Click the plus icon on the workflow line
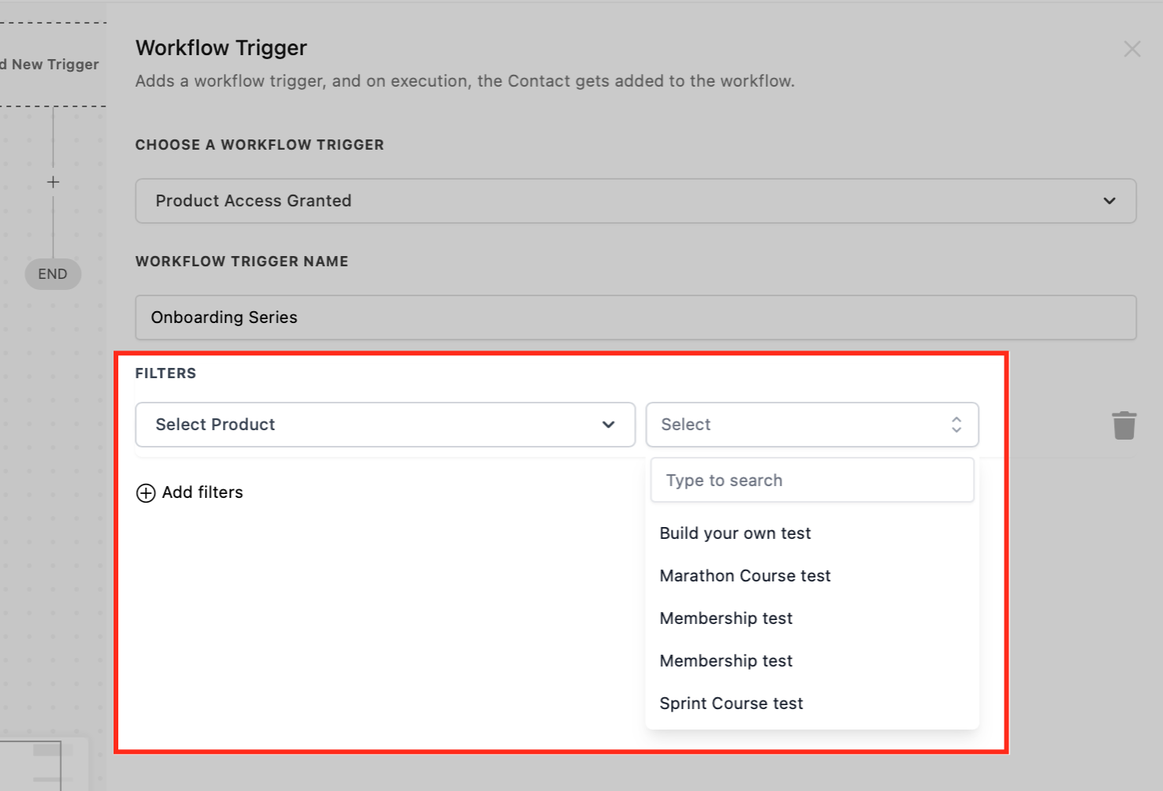This screenshot has width=1163, height=791. [x=53, y=182]
